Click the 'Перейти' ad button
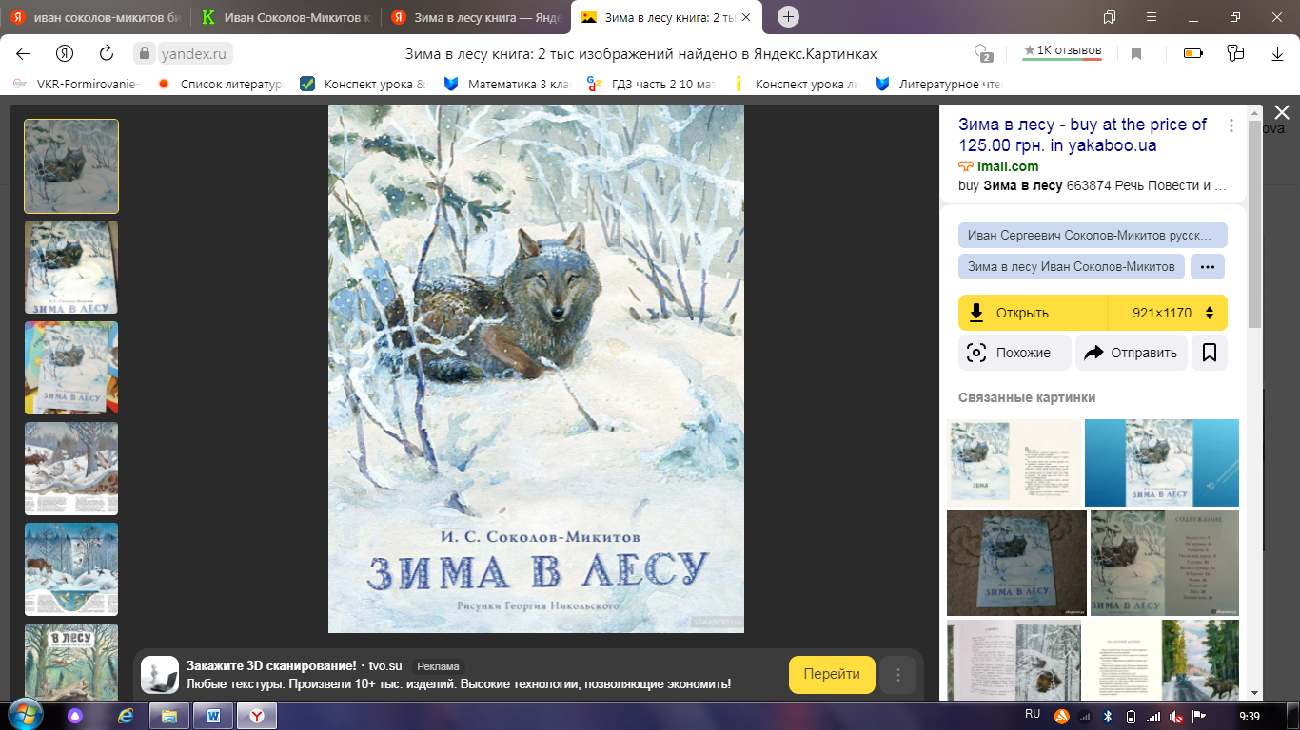The height and width of the screenshot is (730, 1300). [832, 675]
